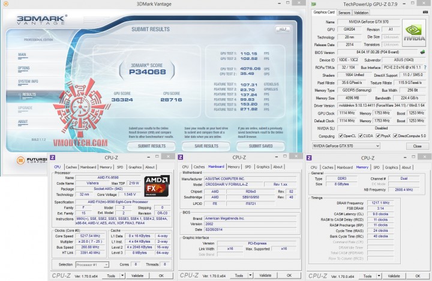Toggle the DirectCompute 5.0 checkbox
Image resolution: width=432 pixels, height=281 pixels.
(395, 136)
